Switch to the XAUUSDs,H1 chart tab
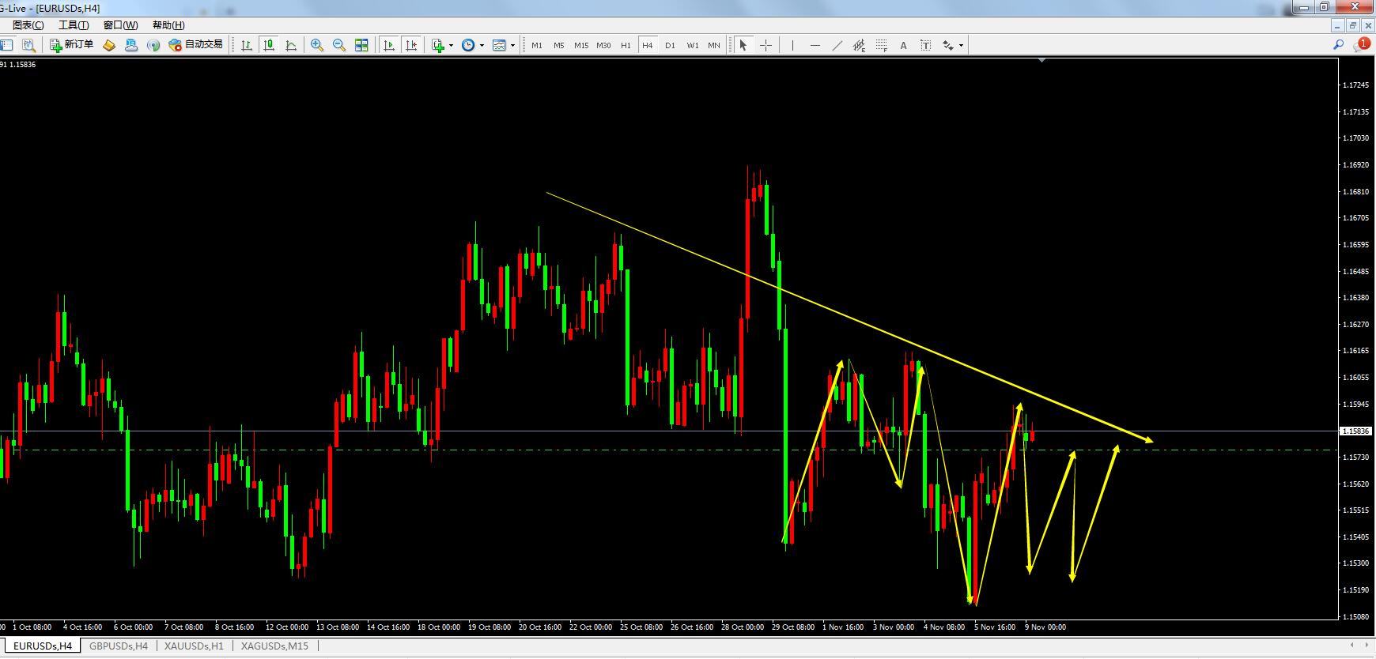1376x659 pixels. pos(194,646)
